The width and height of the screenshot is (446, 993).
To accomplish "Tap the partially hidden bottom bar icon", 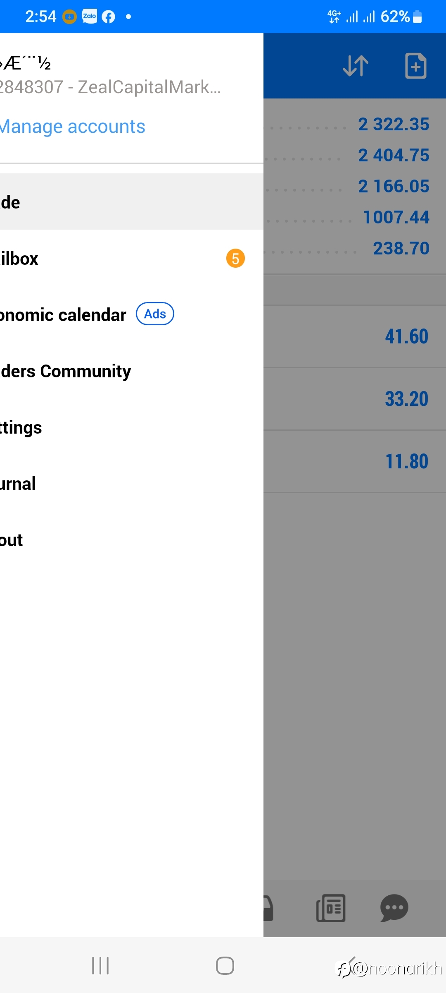I will [x=268, y=908].
